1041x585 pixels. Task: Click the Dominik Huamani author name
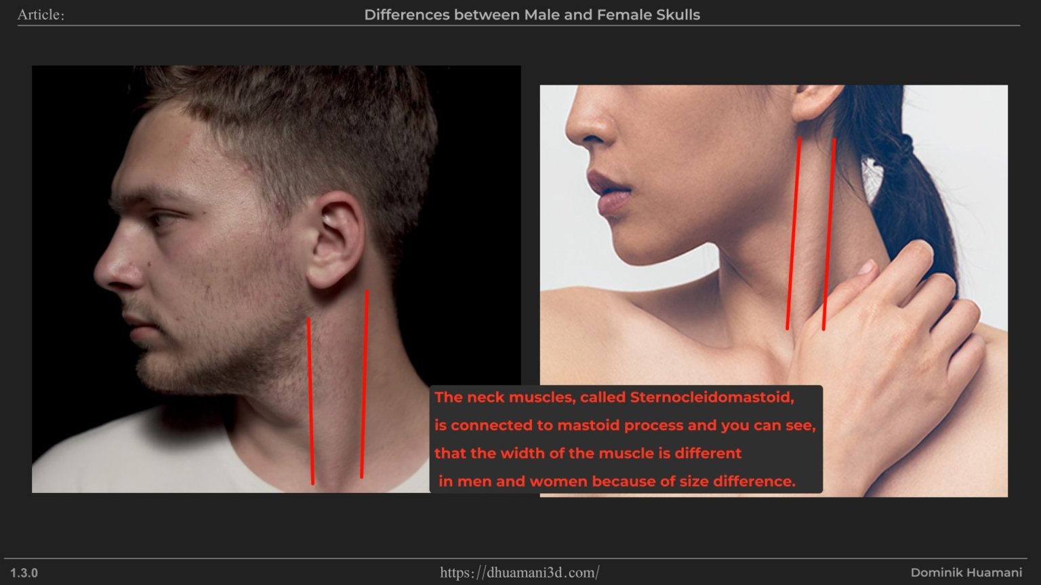tap(966, 573)
